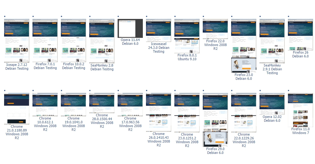Open the Chrome 21.0.1180.89 screenshot thumbnail
The image size is (315, 164).
click(17, 109)
